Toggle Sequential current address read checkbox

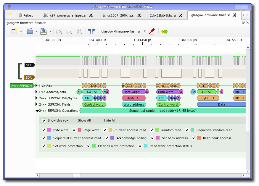[x=44, y=138]
